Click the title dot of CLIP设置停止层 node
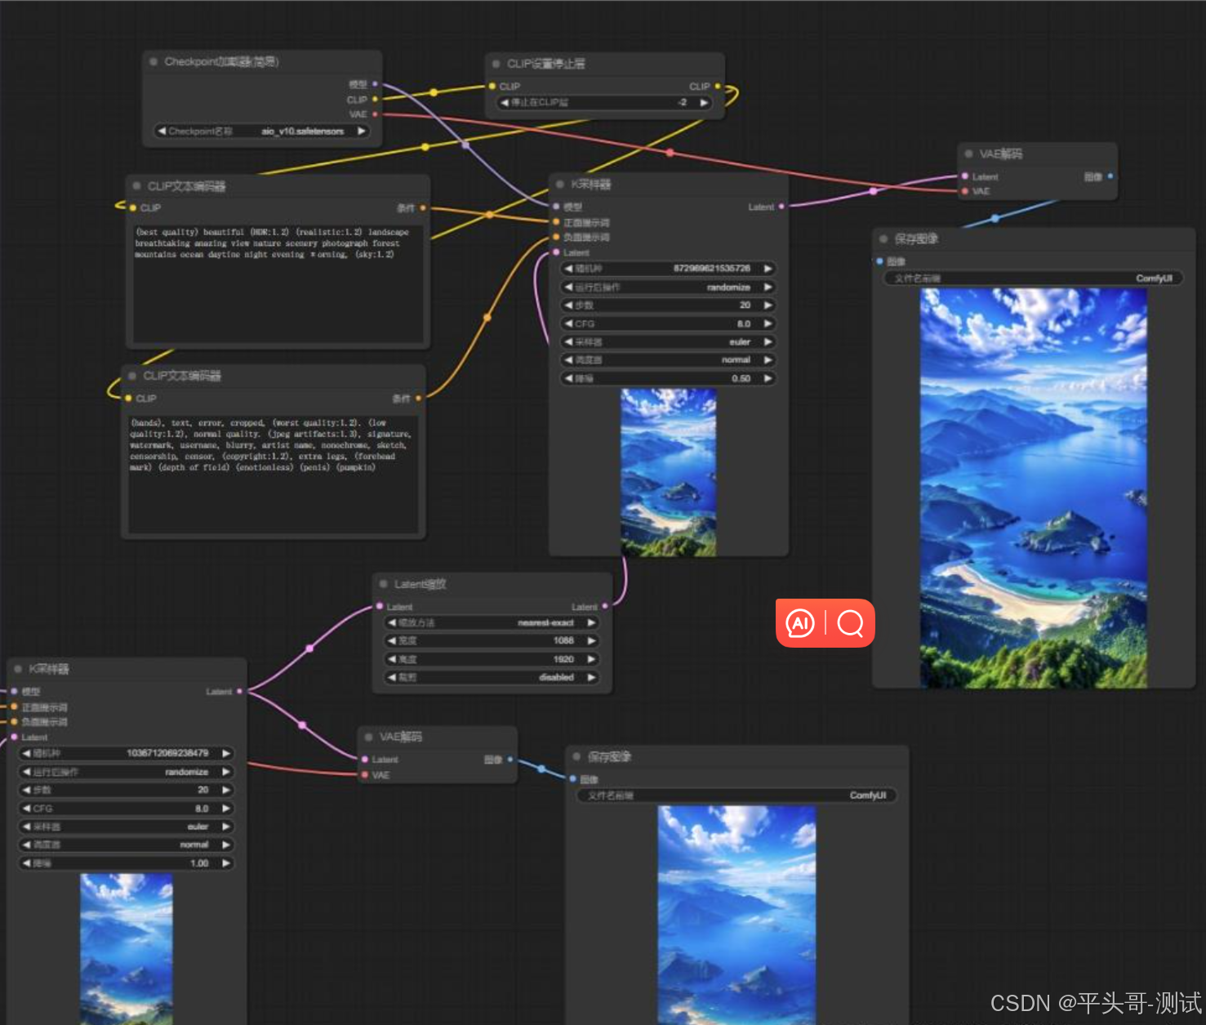The width and height of the screenshot is (1206, 1025). coord(496,64)
